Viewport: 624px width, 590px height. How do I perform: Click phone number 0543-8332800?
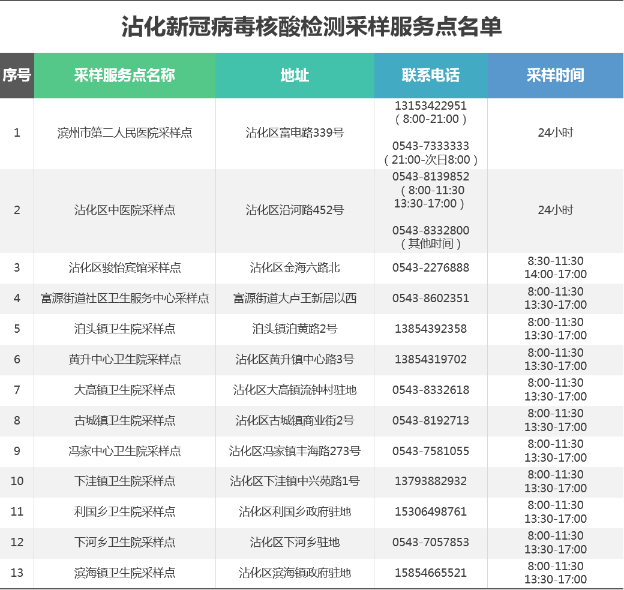click(x=430, y=231)
